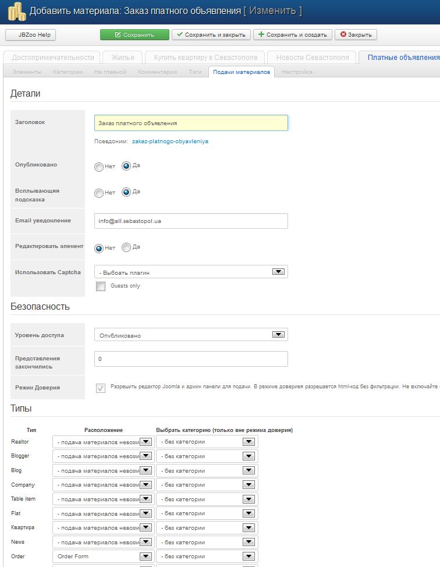Screen dimensions: 440x567
Task: Enable the Guests only checkbox
Action: 101,286
